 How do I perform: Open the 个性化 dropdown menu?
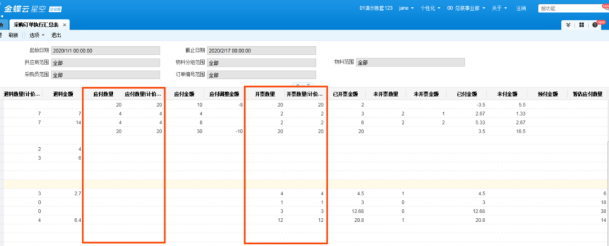[x=430, y=8]
